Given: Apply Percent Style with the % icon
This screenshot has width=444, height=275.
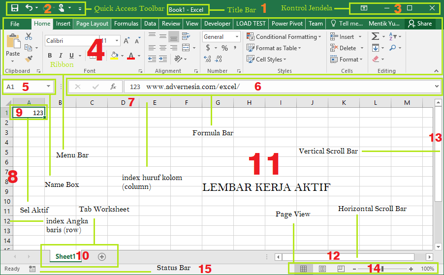Looking at the screenshot, I should (x=225, y=48).
